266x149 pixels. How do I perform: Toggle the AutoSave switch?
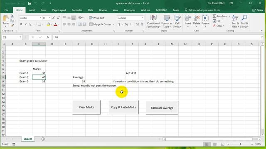(x=21, y=3)
